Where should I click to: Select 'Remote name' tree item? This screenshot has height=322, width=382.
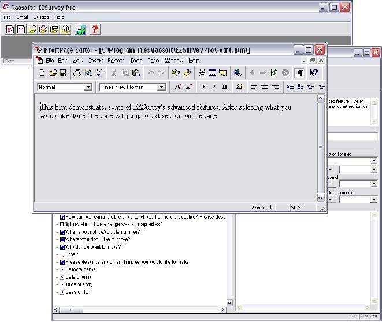(80, 269)
